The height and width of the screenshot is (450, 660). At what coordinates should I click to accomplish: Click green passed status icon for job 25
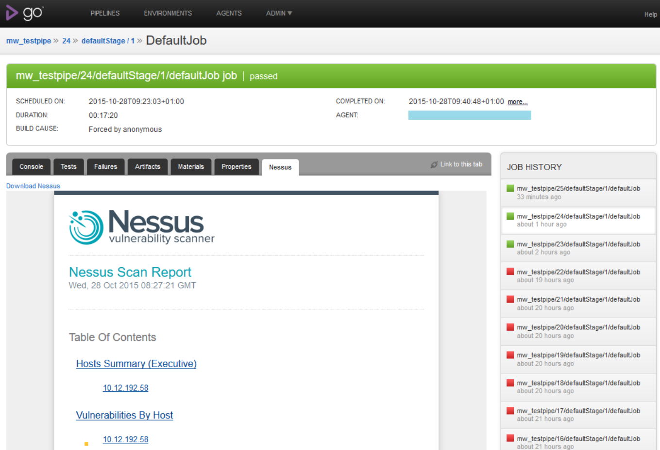[x=510, y=188]
